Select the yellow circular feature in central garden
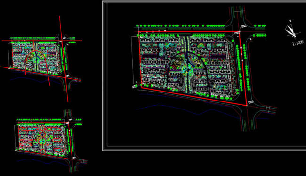 tap(198, 64)
